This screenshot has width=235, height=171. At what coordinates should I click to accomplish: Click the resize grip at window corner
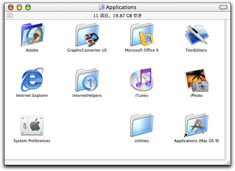[227, 162]
